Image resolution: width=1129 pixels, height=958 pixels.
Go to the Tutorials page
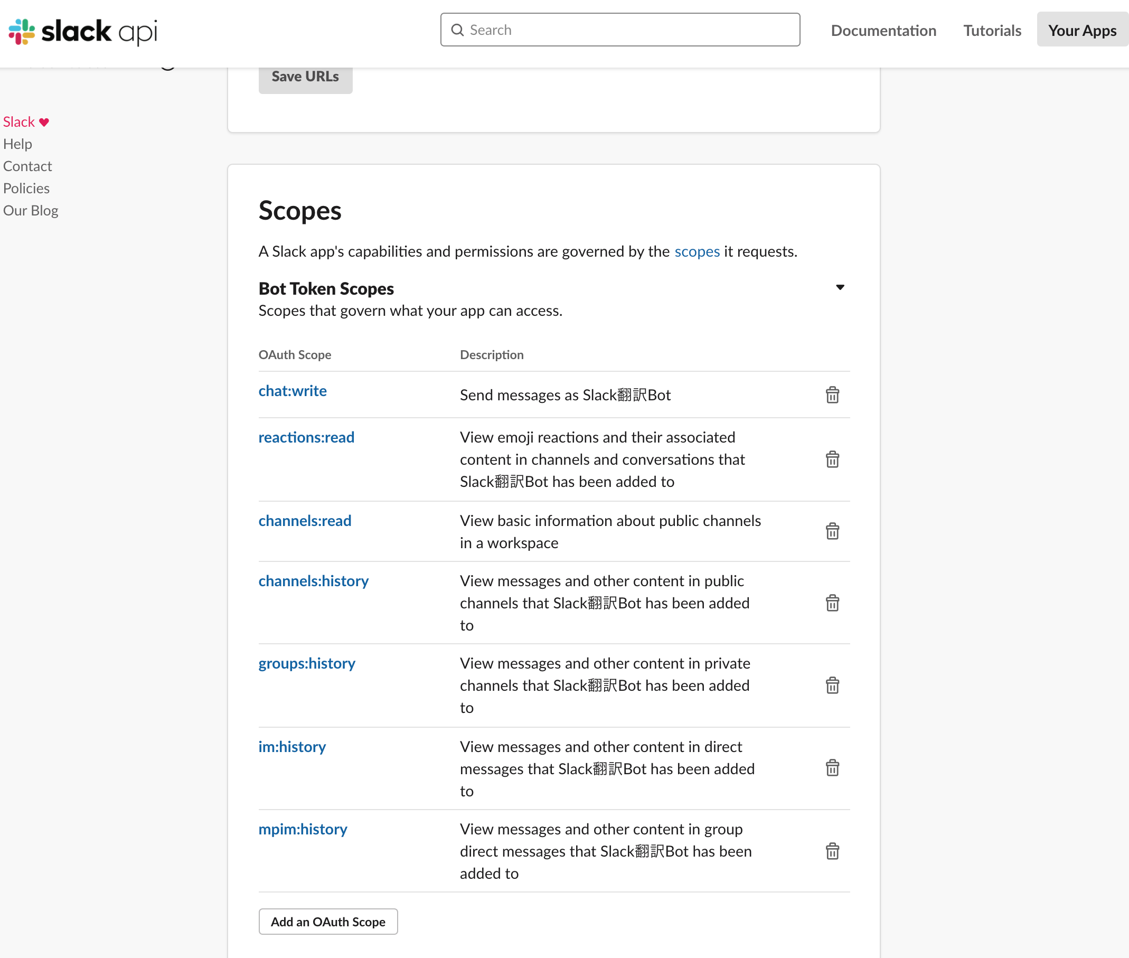pos(992,31)
